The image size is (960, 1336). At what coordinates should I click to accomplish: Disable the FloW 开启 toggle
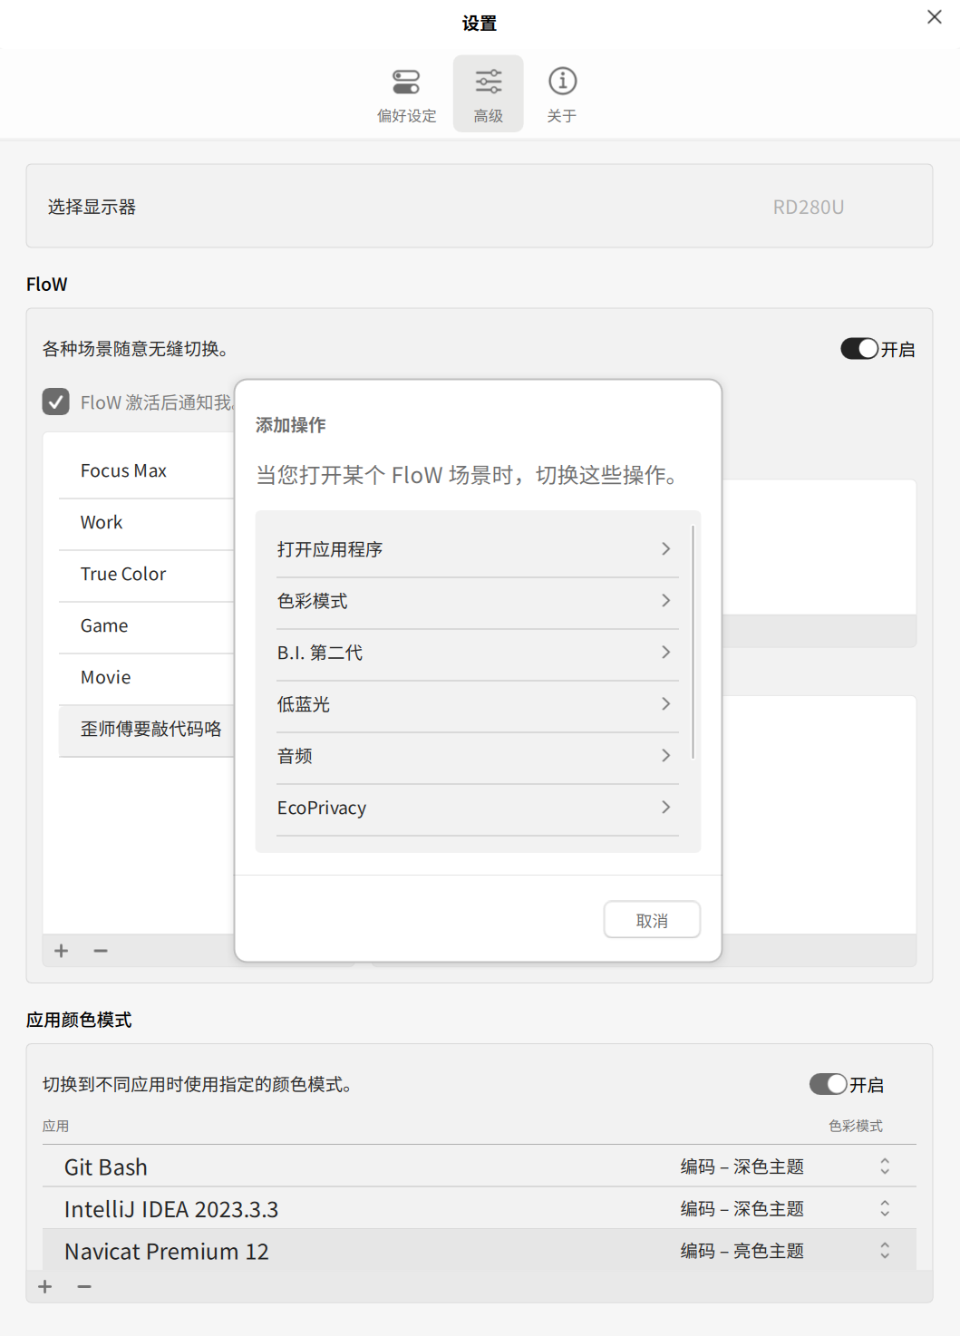pyautogui.click(x=858, y=348)
